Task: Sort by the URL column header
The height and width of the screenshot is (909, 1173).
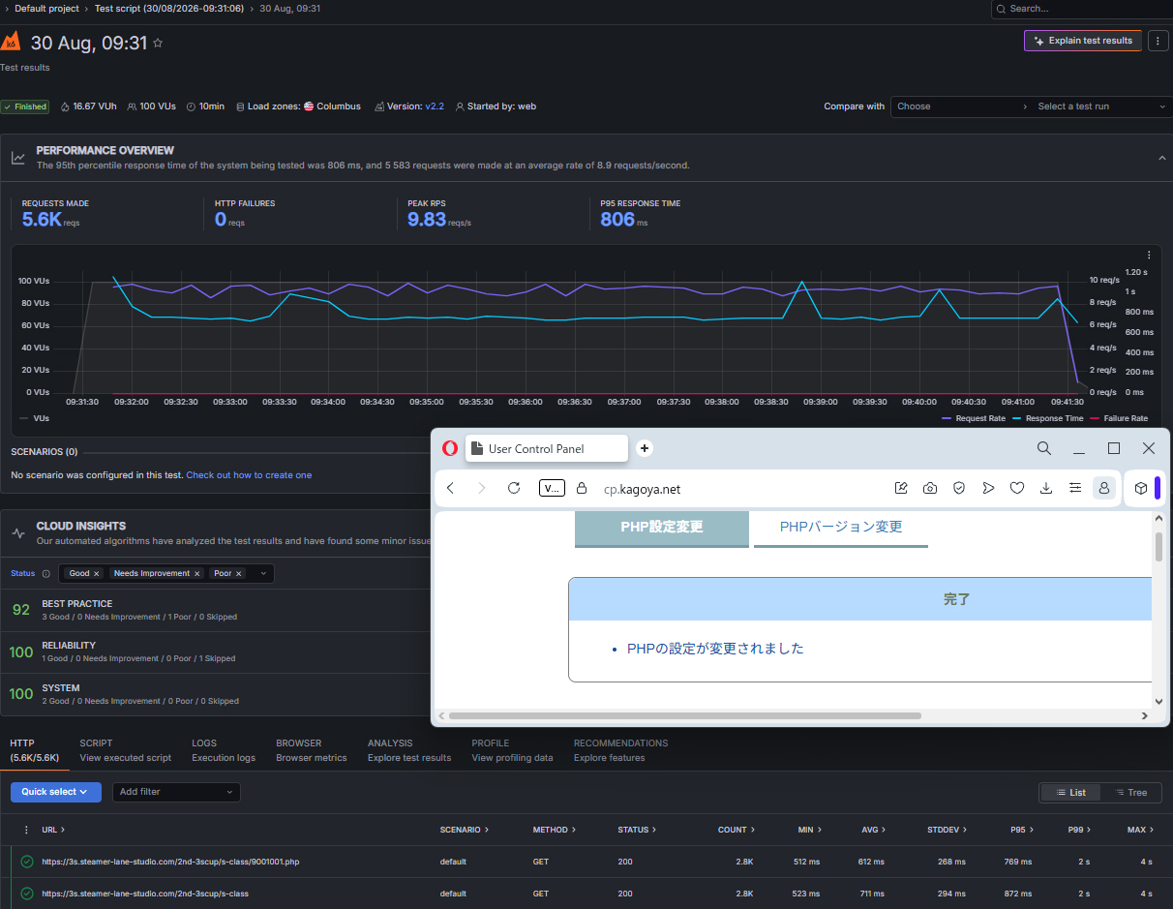Action: [x=53, y=830]
